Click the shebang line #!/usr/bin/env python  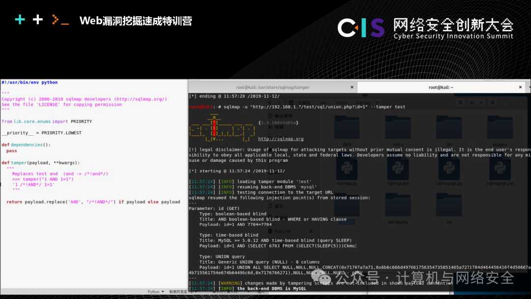tap(29, 82)
